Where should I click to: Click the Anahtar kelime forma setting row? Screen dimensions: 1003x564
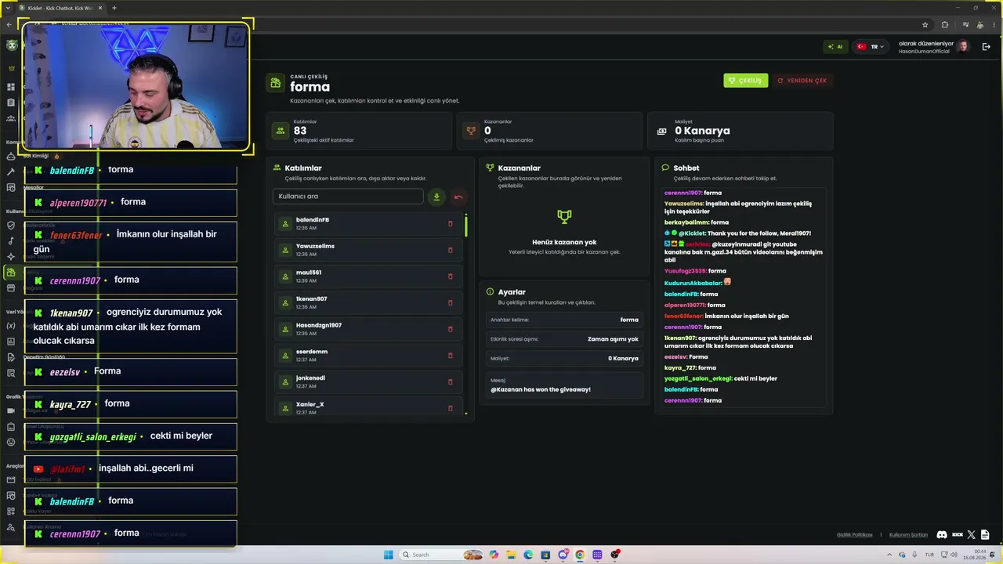[x=564, y=320]
